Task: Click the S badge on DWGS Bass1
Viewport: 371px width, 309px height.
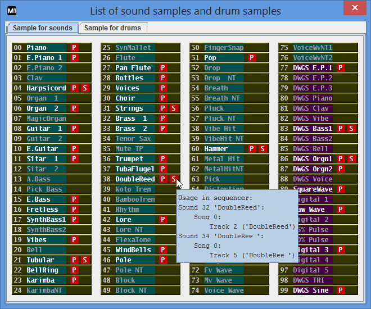Action: 351,129
